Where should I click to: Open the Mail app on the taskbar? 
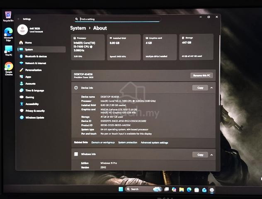tap(204, 190)
